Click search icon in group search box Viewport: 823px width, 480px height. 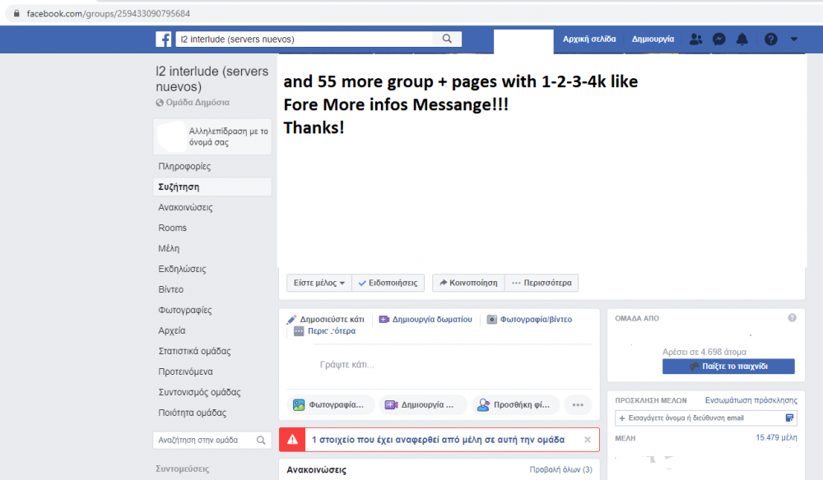[x=261, y=441]
